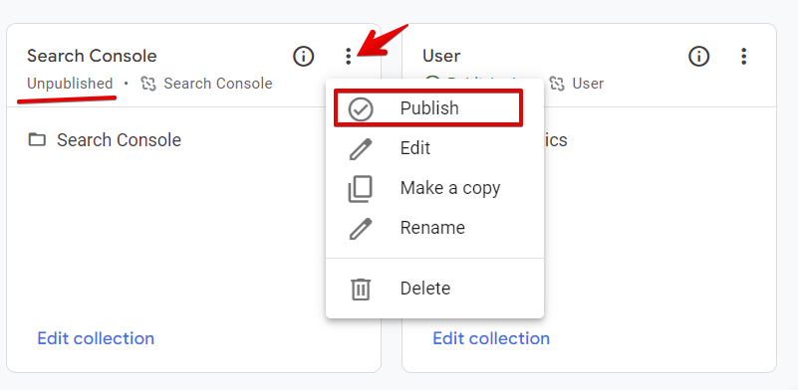Choose Delete from the context menu
This screenshot has height=390, width=798.
point(434,289)
